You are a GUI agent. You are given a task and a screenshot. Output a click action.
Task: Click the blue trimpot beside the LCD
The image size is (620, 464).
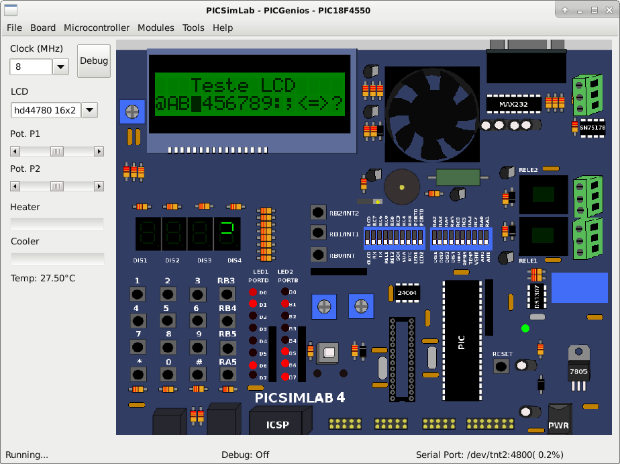(x=132, y=112)
